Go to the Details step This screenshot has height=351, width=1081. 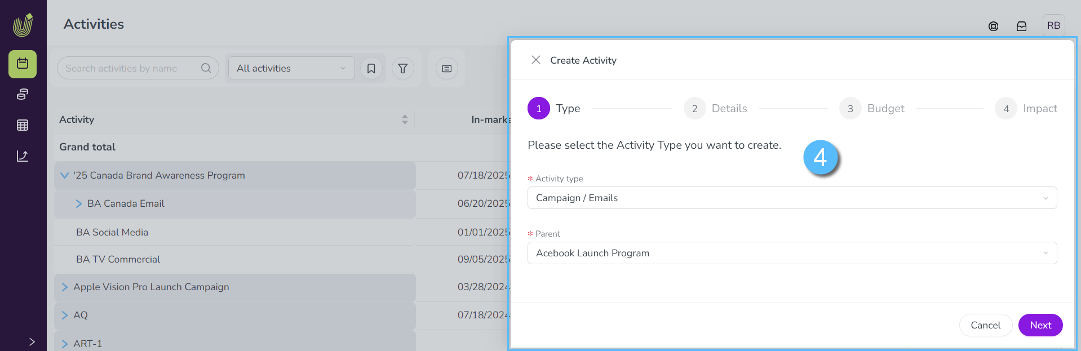[x=716, y=108]
